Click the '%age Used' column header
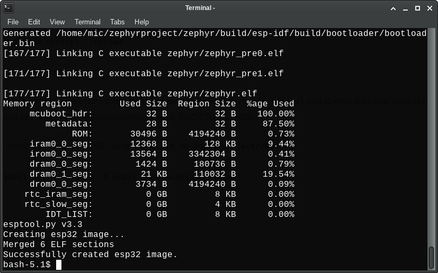438x273 pixels. [270, 104]
